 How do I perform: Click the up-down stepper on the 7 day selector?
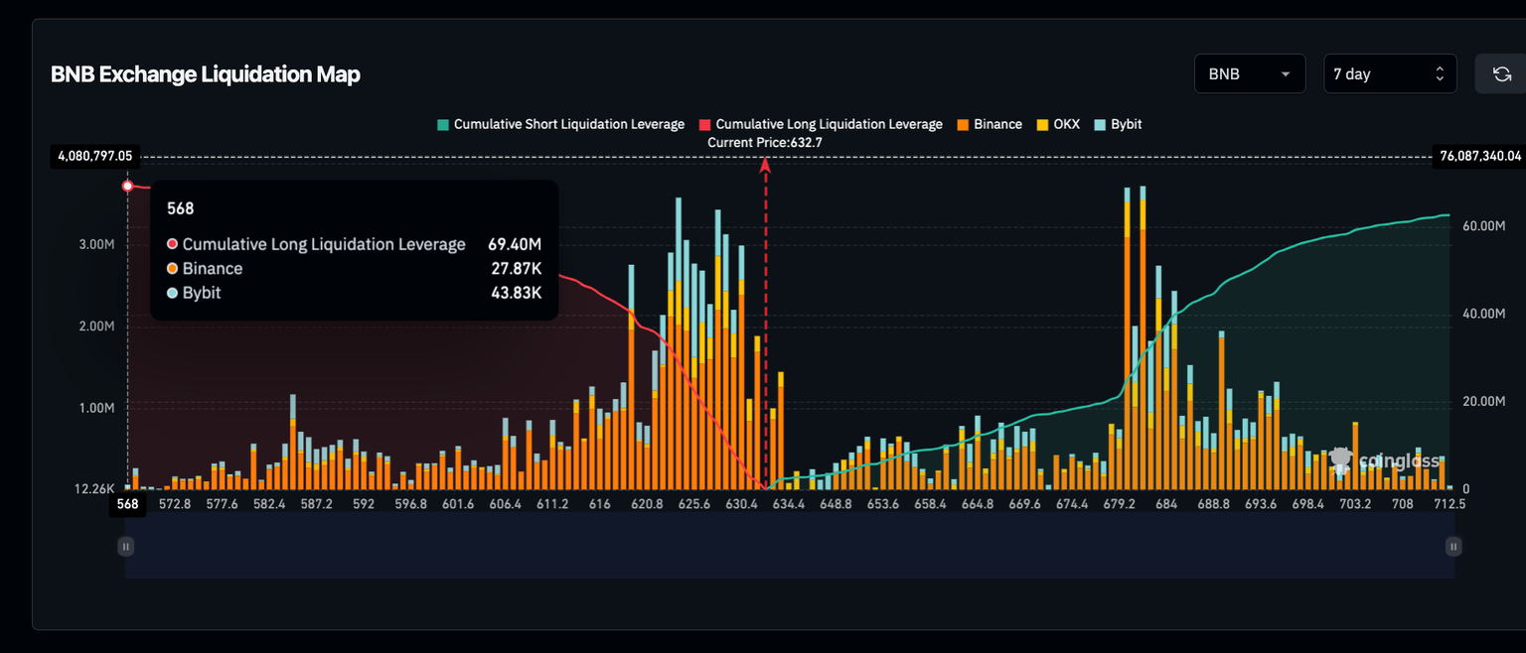1440,73
